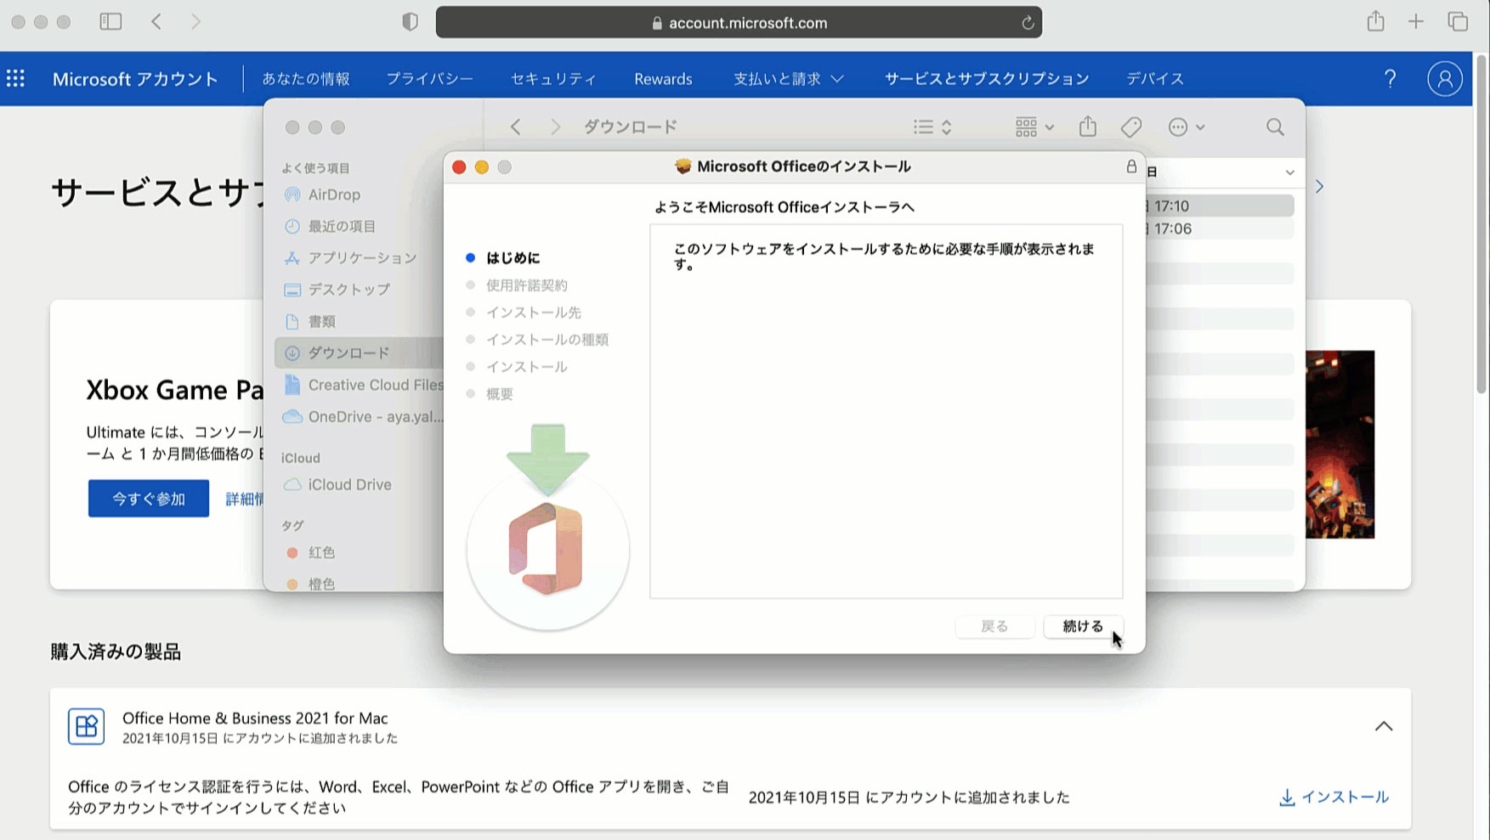Click the carousel next arrow
This screenshot has height=840, width=1490.
coord(1319,186)
